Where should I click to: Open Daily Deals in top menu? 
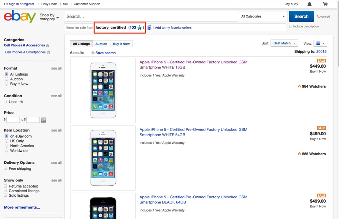[49, 4]
